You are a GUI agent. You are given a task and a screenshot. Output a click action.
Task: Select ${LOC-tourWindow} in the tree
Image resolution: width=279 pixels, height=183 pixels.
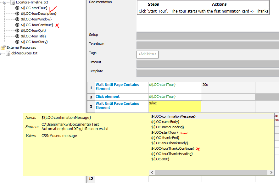pos(36,19)
